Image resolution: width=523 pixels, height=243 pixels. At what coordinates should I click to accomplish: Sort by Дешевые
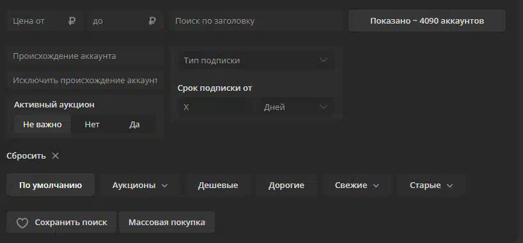(x=218, y=185)
